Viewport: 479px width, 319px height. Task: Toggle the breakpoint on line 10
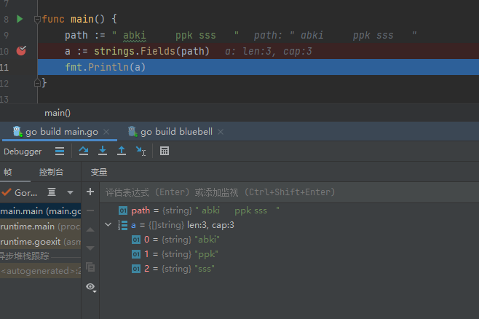click(21, 51)
